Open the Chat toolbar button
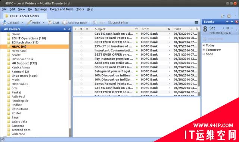 [53, 22]
